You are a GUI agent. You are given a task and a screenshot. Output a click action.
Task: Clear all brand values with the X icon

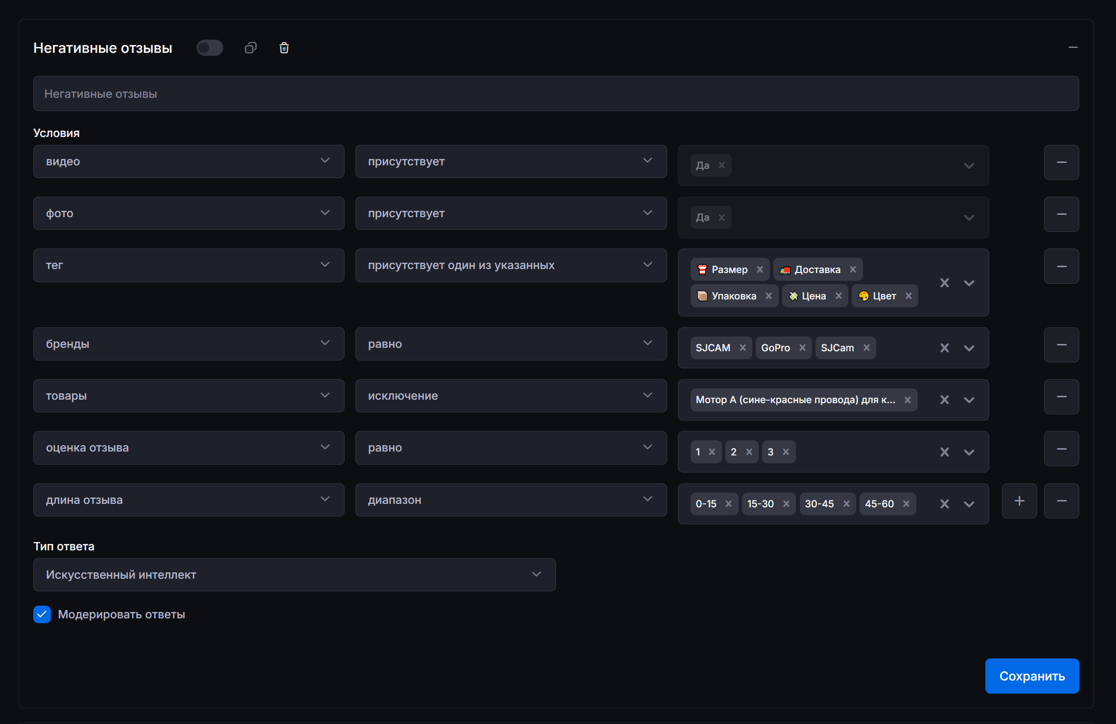(944, 347)
